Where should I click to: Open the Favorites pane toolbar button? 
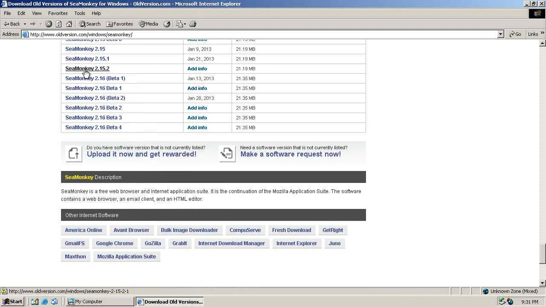coord(119,24)
